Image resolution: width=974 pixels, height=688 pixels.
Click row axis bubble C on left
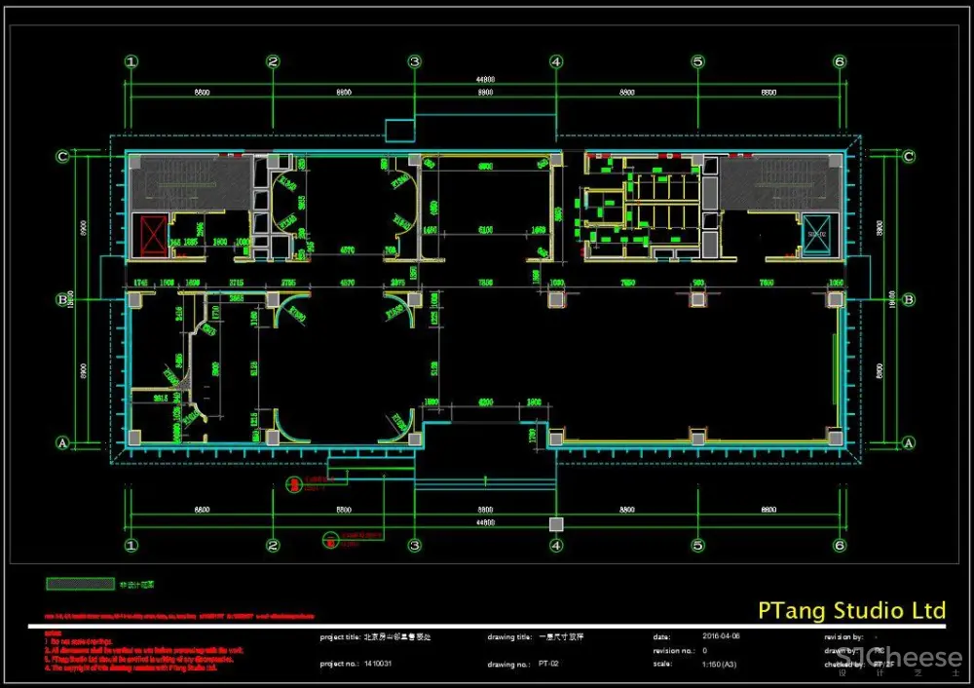tap(62, 156)
